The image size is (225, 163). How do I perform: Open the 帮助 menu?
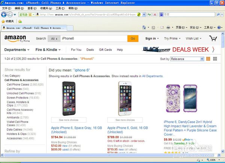pos(73,8)
